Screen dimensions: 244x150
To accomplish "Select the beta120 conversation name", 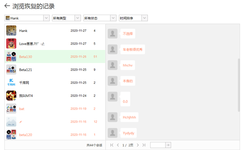I will point(26,135).
